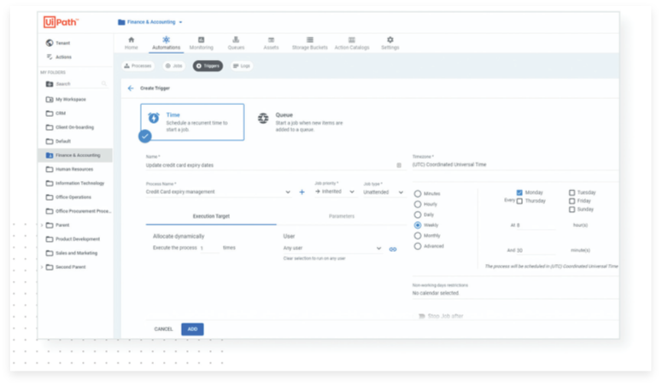Expand the Finance & Accounting folder selector
The height and width of the screenshot is (386, 662).
tap(150, 21)
